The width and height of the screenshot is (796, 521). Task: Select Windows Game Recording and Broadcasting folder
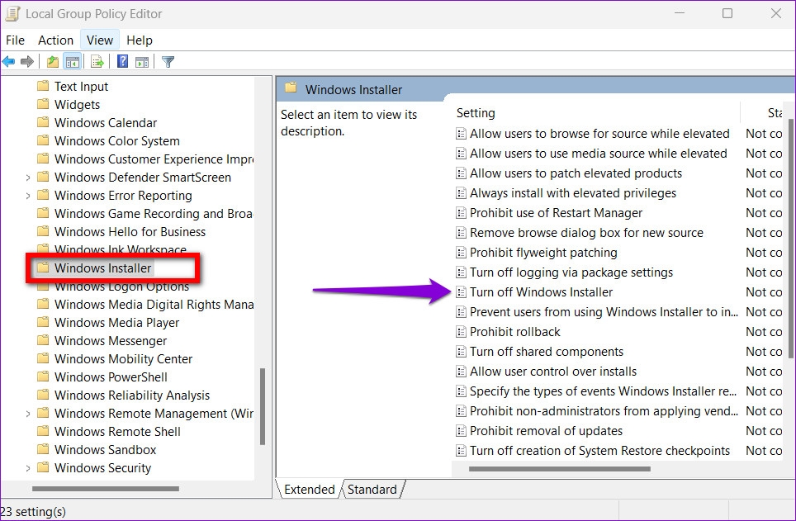154,213
